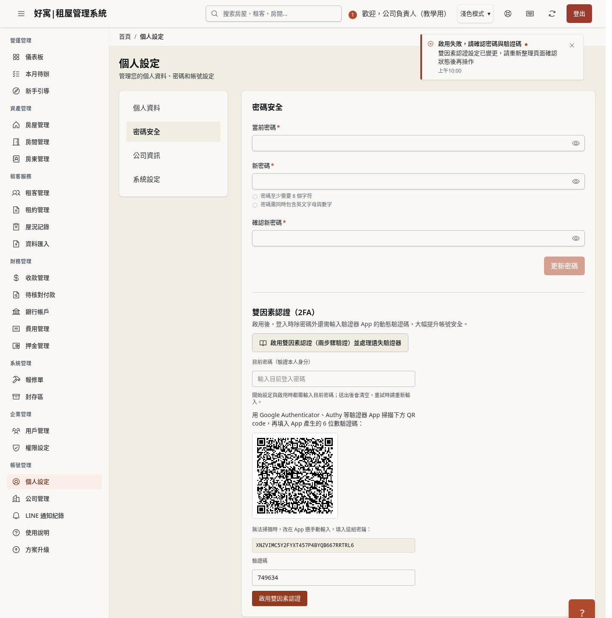This screenshot has height=618, width=612.
Task: Switch to the 公司資訊 tab
Action: pos(173,155)
